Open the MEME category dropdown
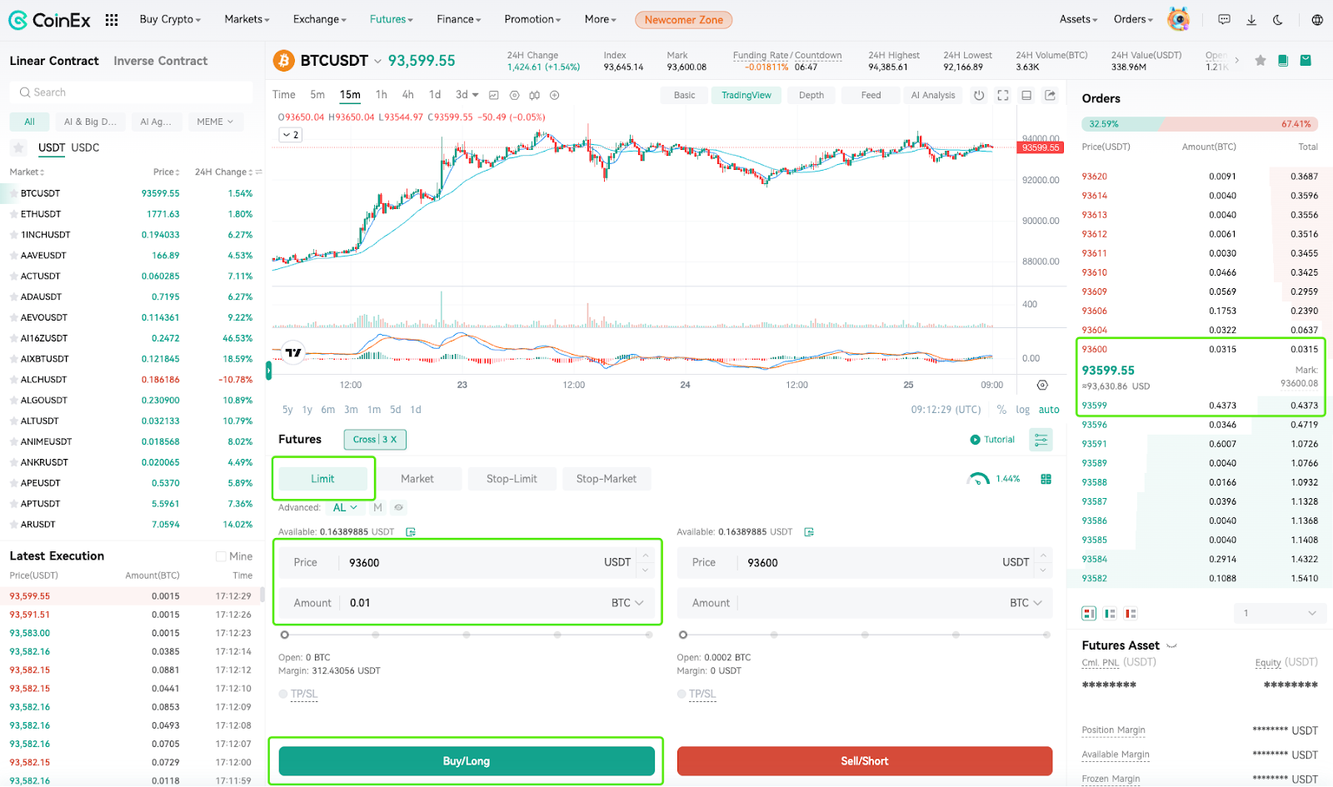This screenshot has height=787, width=1333. click(215, 122)
